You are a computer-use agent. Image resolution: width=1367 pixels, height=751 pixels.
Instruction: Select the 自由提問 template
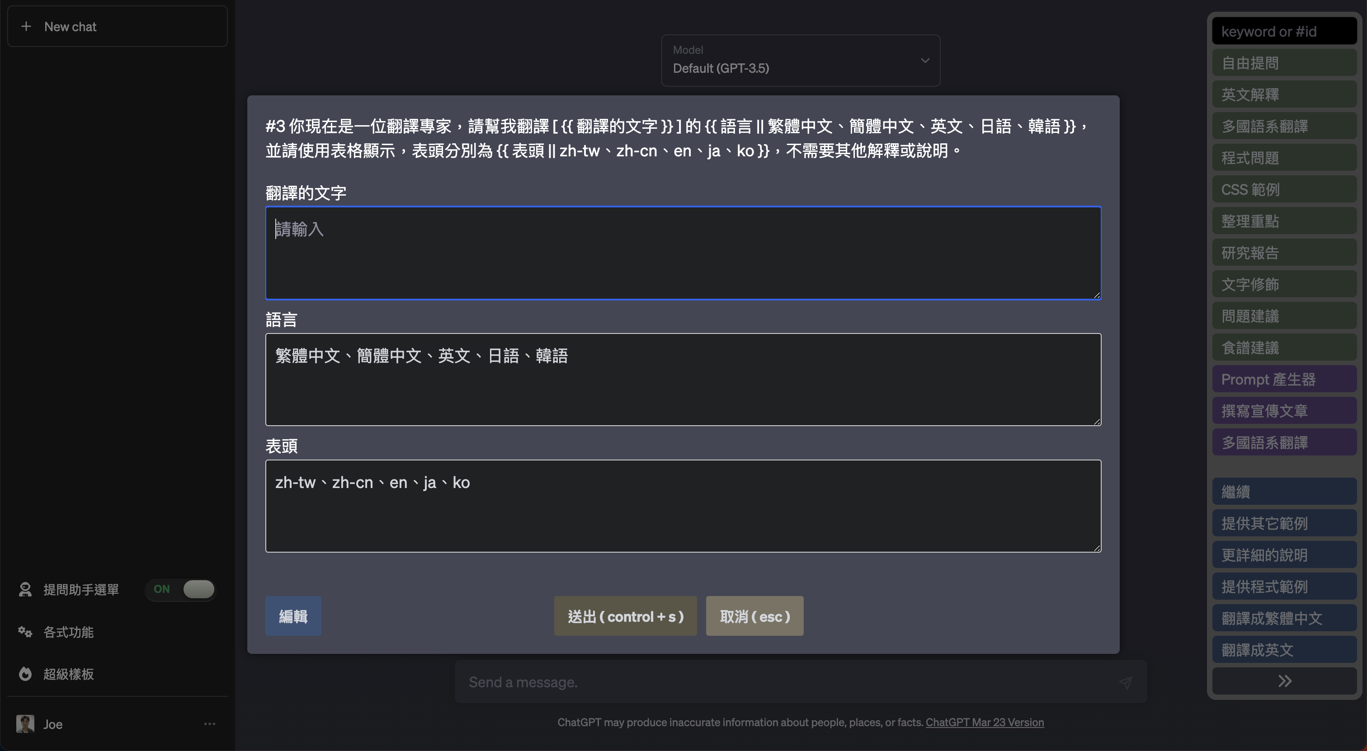(1284, 63)
